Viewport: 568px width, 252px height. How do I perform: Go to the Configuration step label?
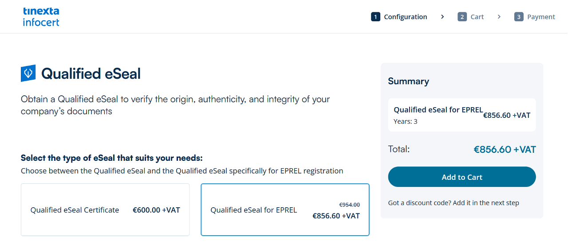(x=405, y=17)
